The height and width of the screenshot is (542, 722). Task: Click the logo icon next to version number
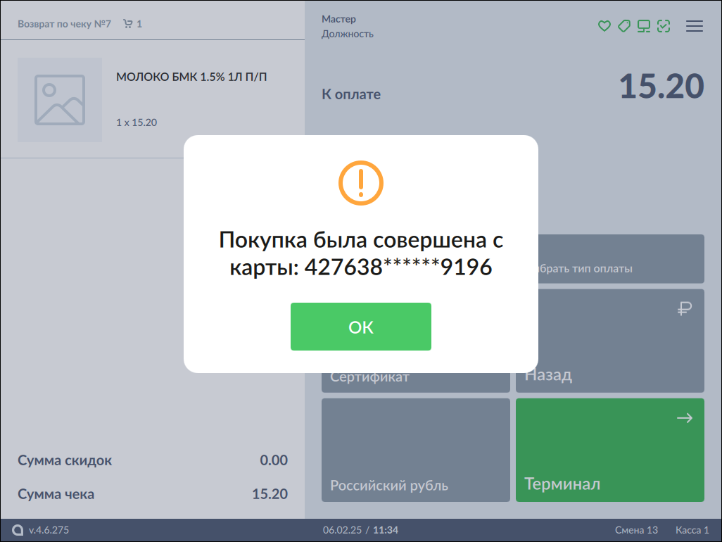click(x=18, y=530)
